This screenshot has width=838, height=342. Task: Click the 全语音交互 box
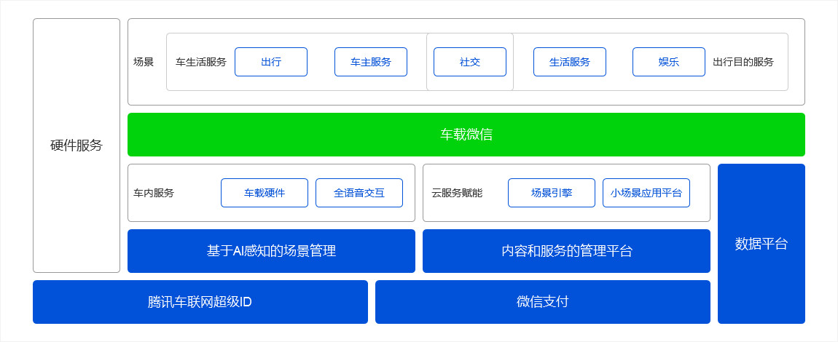pos(359,193)
